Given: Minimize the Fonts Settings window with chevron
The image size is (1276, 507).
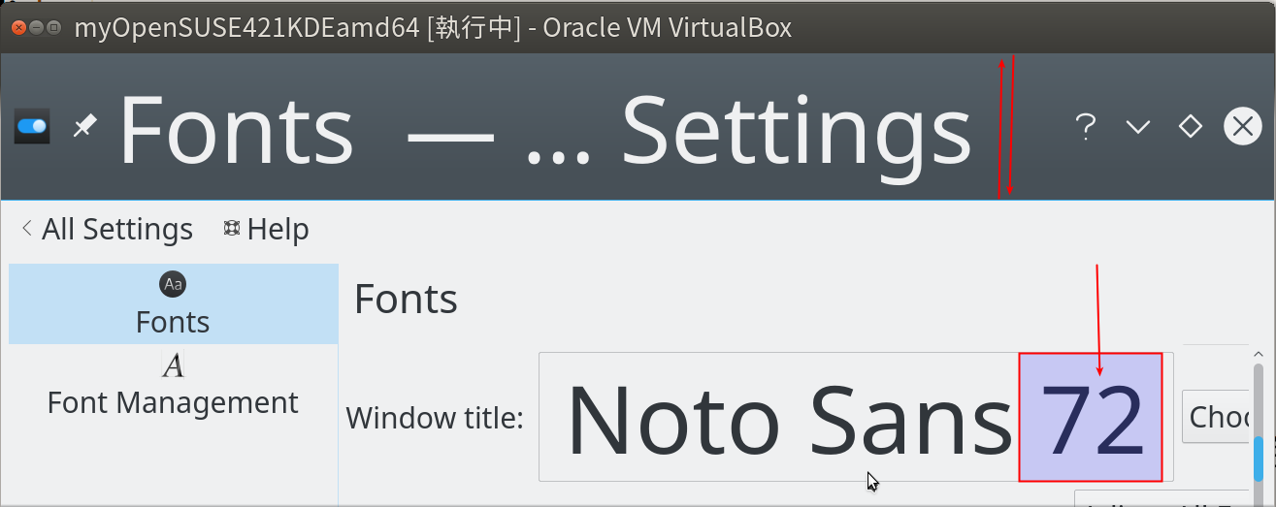Looking at the screenshot, I should tap(1137, 127).
